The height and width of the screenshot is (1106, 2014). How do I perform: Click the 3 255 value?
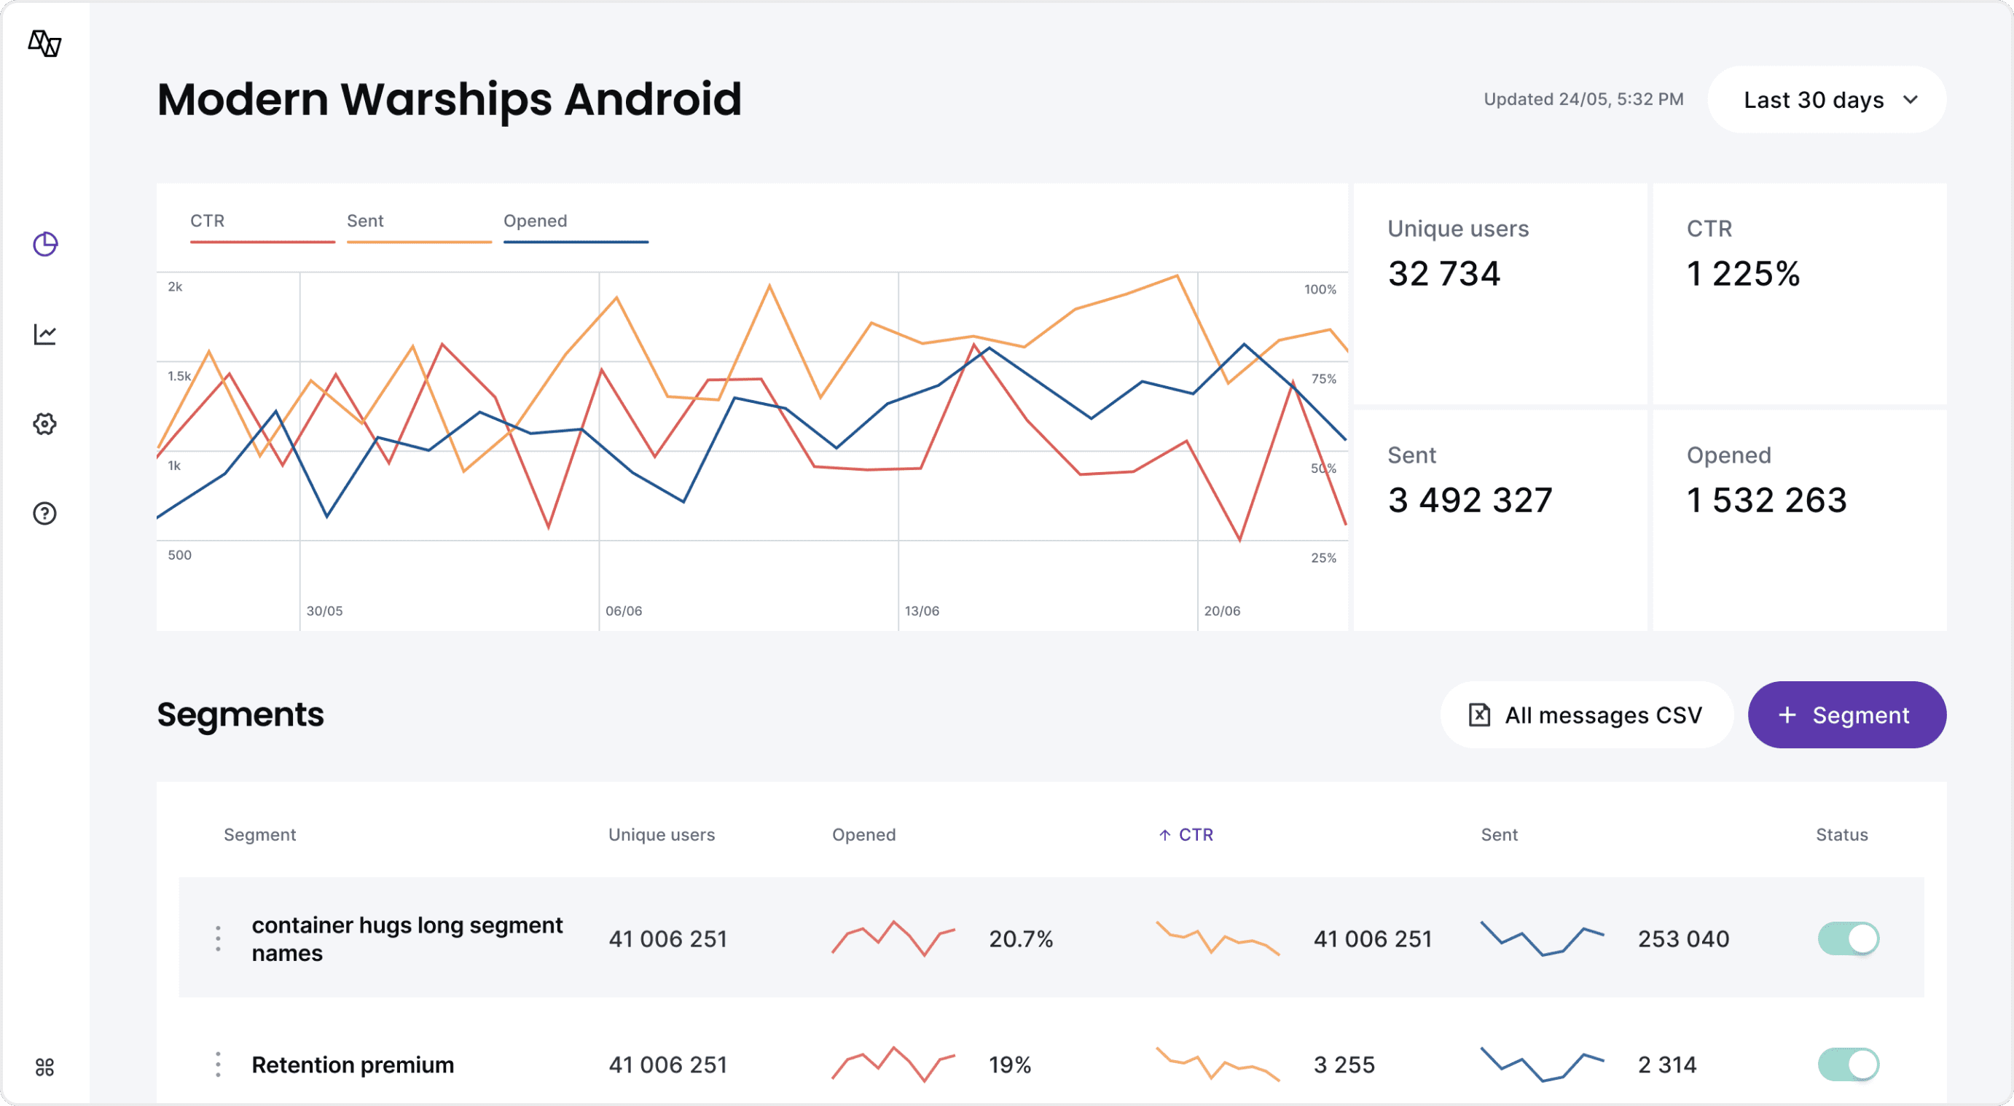[x=1345, y=1064]
